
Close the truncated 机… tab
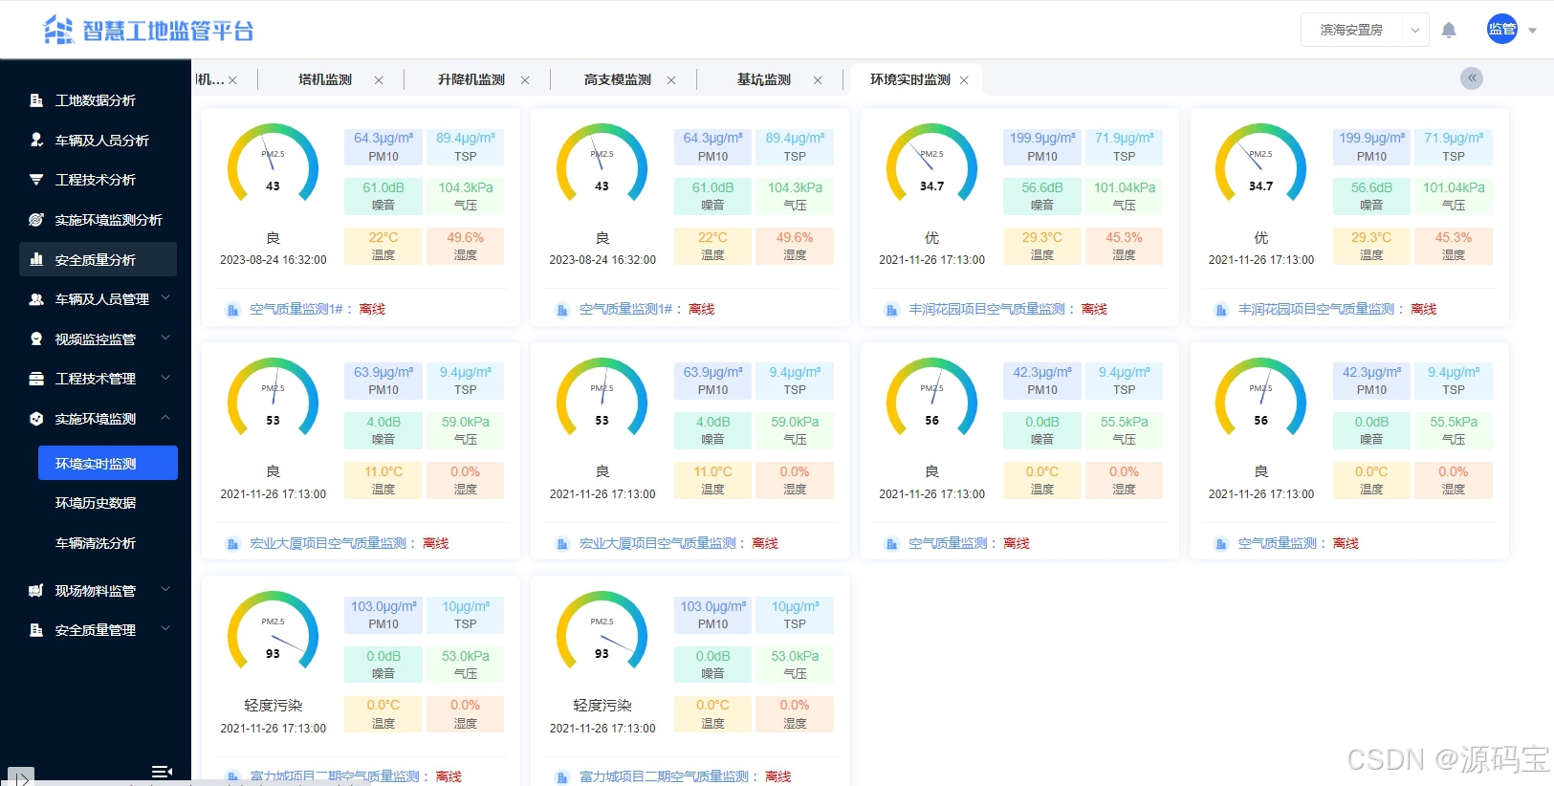[x=232, y=80]
